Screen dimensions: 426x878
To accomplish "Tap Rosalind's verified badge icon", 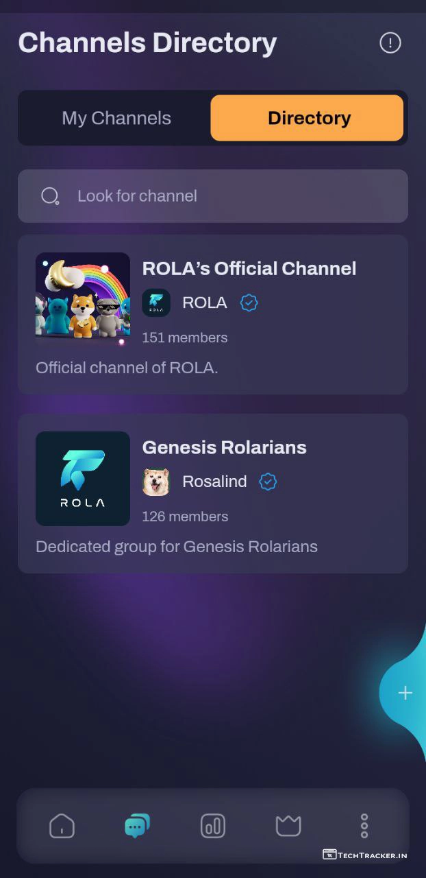I will pyautogui.click(x=268, y=482).
